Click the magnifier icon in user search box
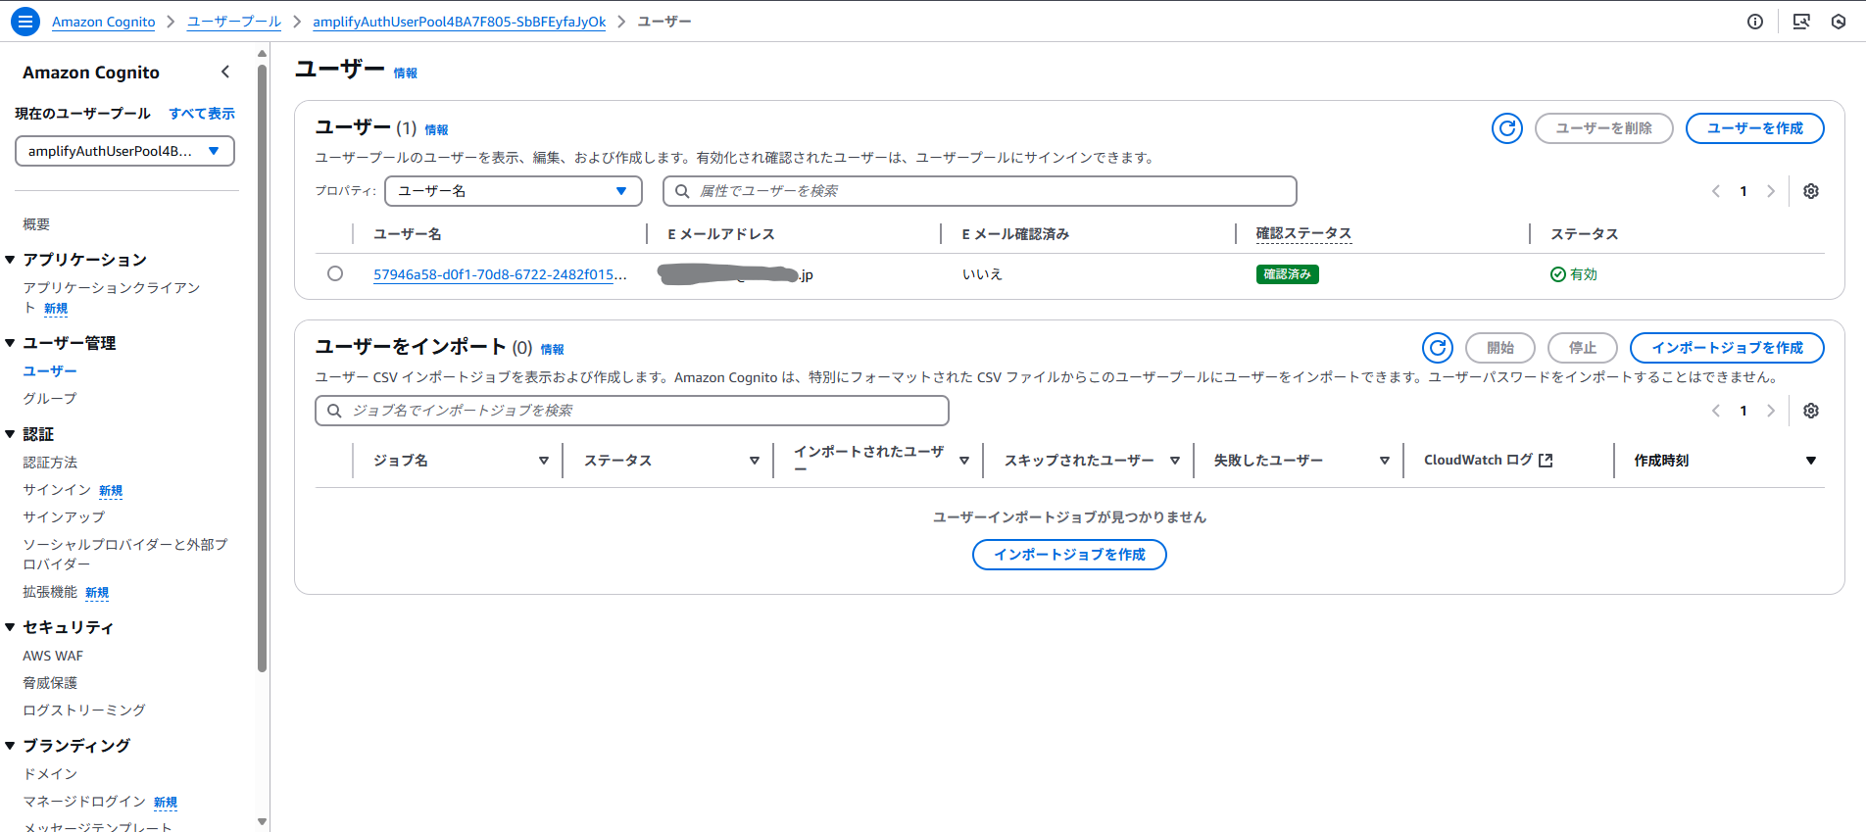The width and height of the screenshot is (1866, 832). coord(682,191)
